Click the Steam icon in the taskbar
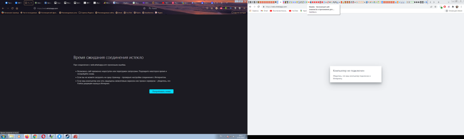Image resolution: width=464 pixels, height=139 pixels. [67, 136]
